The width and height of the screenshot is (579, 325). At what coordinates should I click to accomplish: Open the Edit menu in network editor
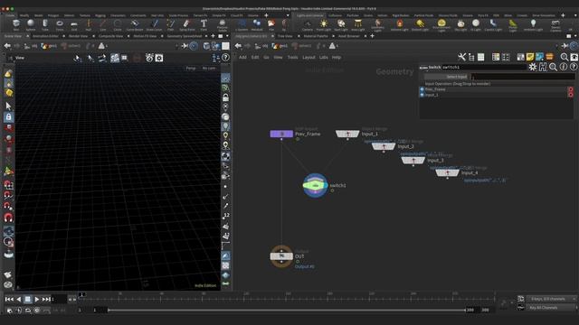coord(255,58)
